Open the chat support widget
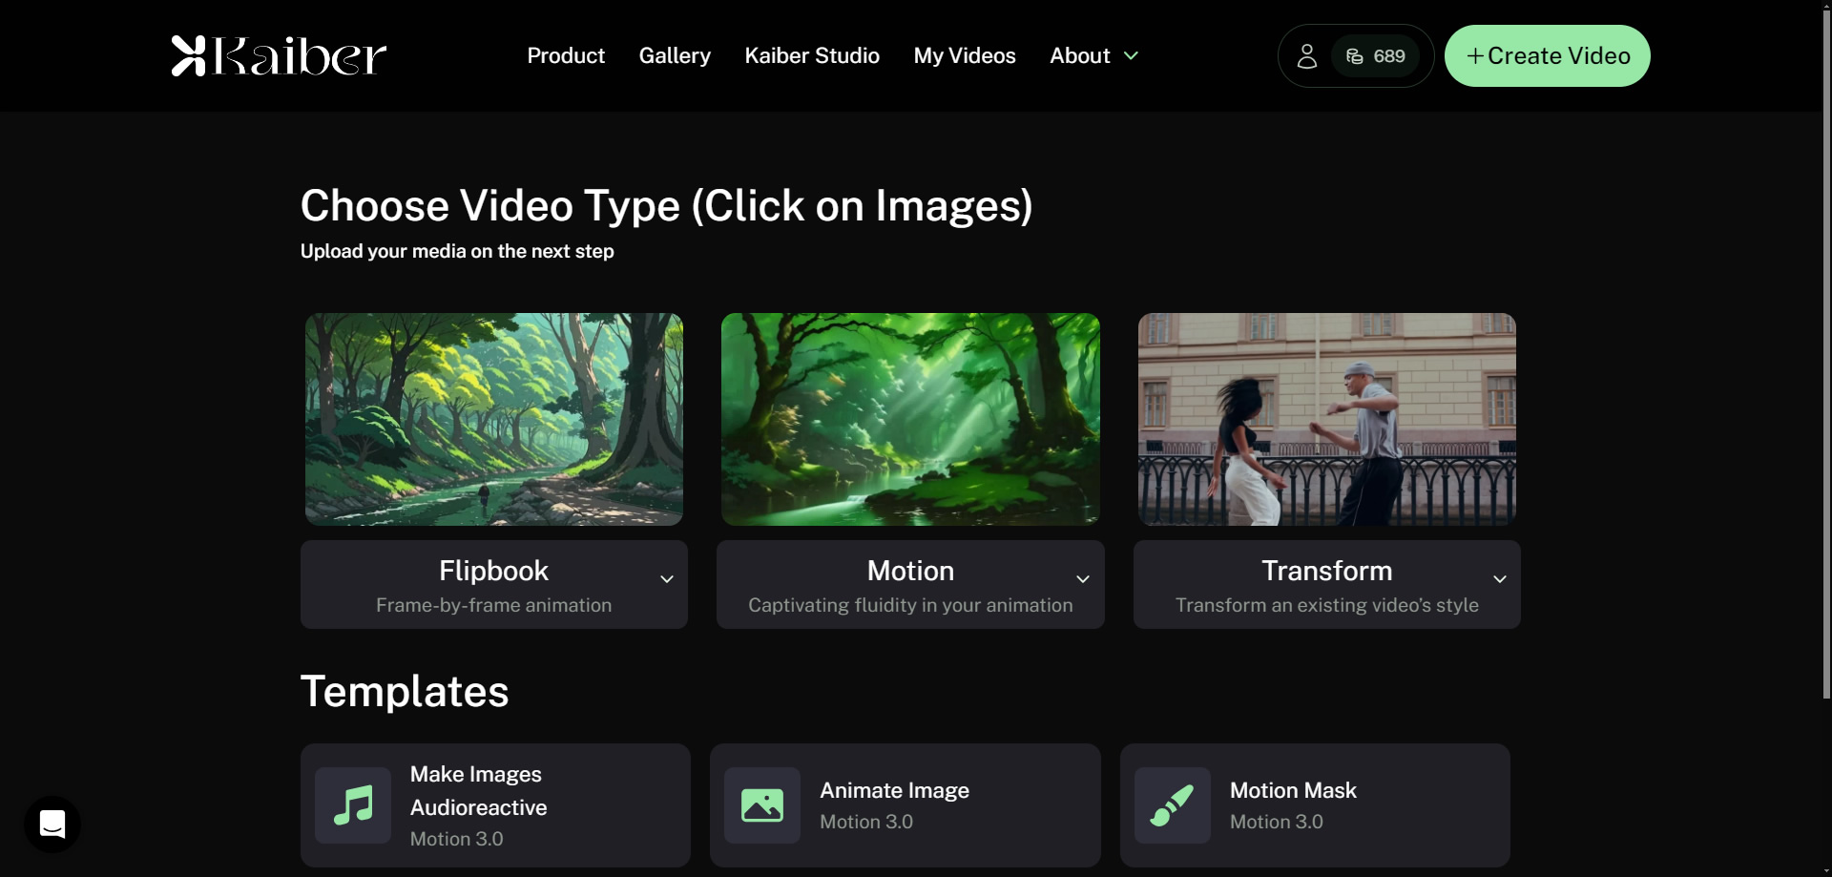 point(52,824)
